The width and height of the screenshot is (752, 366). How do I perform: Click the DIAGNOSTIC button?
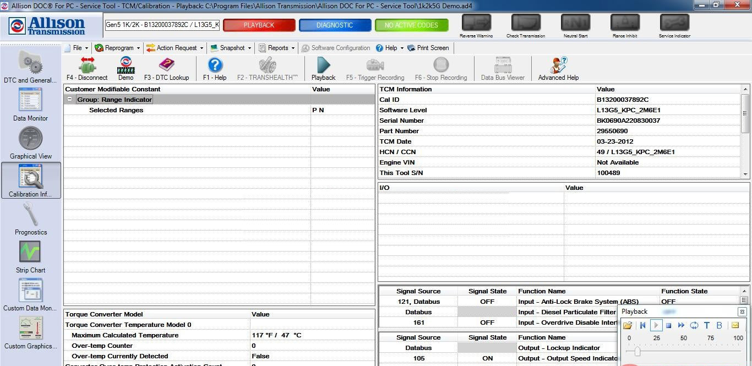point(335,25)
